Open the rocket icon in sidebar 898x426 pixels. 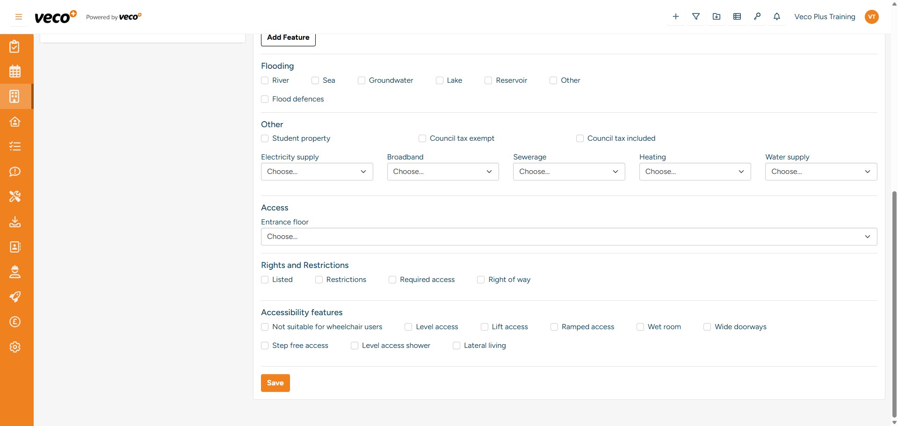coord(15,297)
